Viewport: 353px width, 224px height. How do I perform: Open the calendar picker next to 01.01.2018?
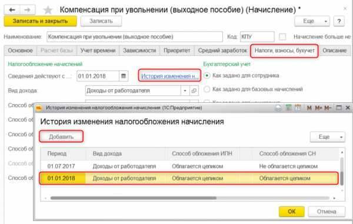pos(124,76)
